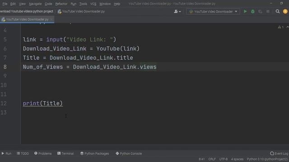Click Python 3.10 interpreter status
Viewport: 289px width, 162px height.
(x=267, y=159)
